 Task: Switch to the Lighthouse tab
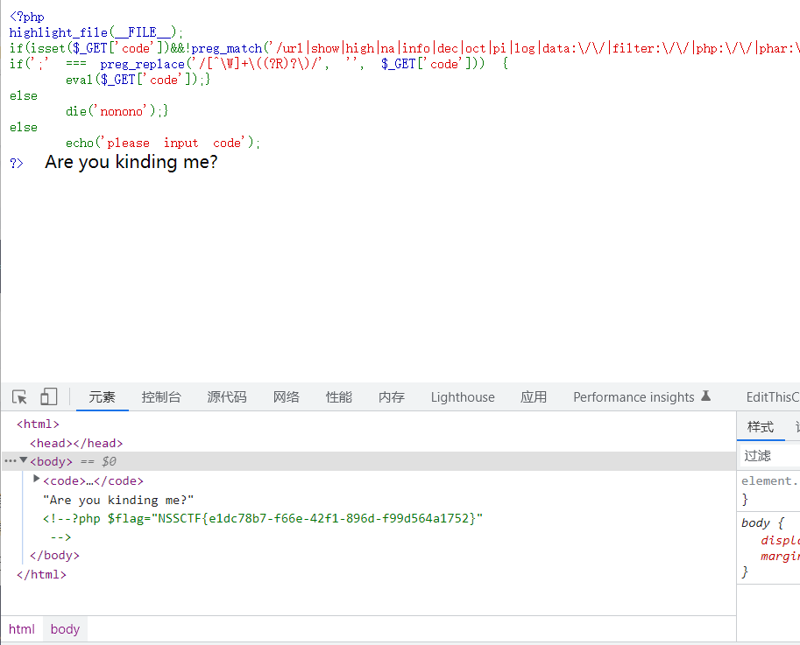pos(463,396)
